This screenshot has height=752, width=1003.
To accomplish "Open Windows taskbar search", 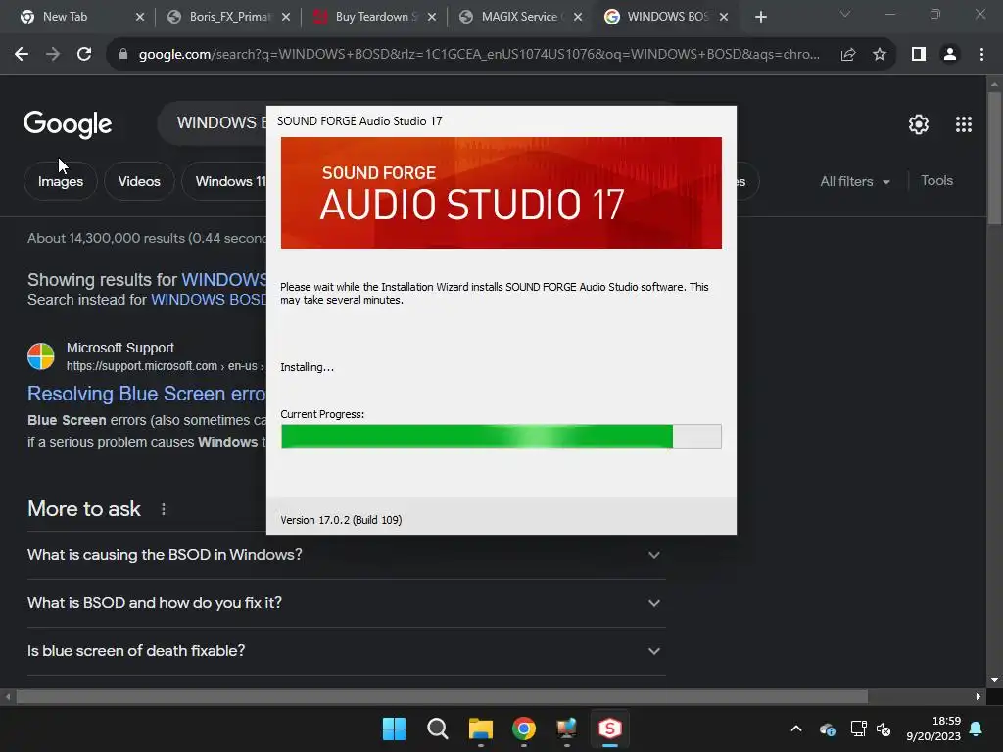I will [x=438, y=728].
